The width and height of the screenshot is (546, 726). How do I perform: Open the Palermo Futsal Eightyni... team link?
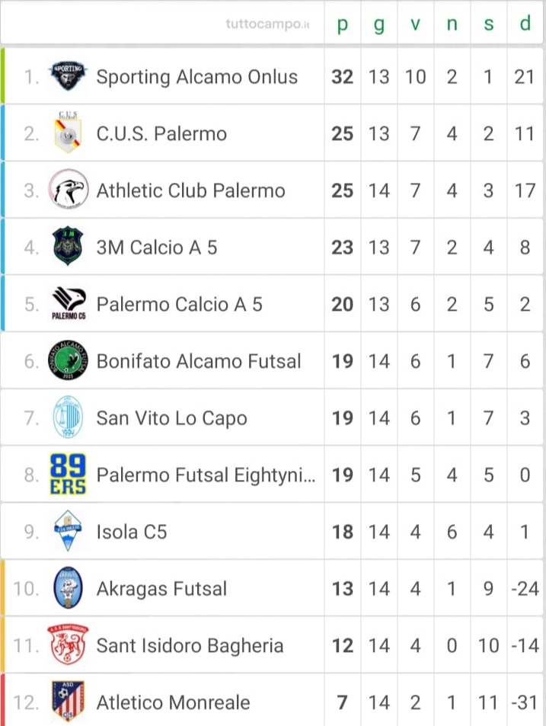(206, 475)
